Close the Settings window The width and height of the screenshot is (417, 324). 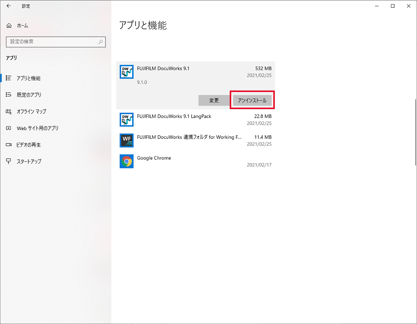(x=408, y=6)
